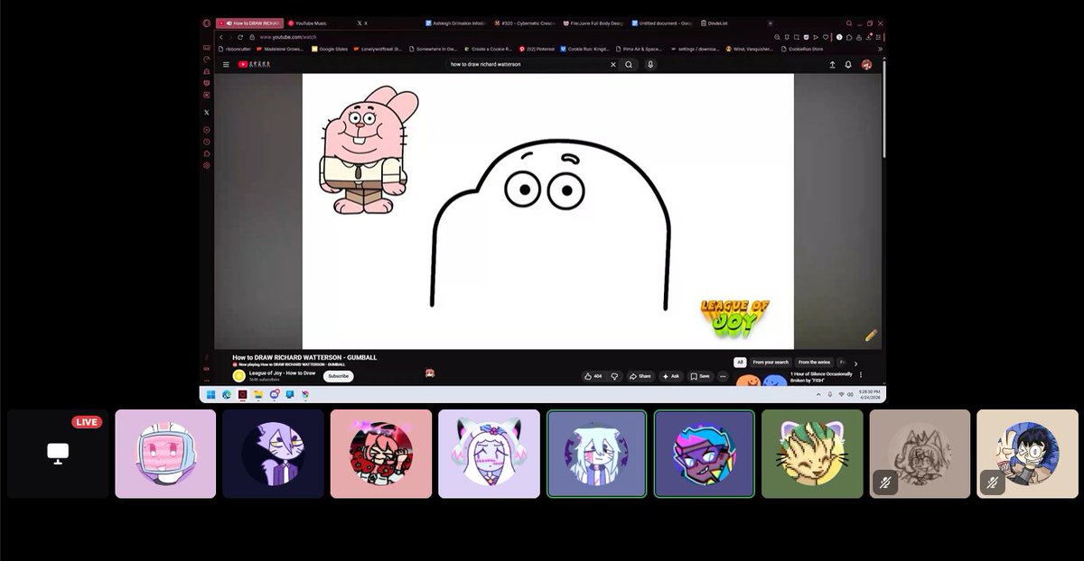Open File Explorer from the taskbar
The height and width of the screenshot is (561, 1084).
point(258,394)
